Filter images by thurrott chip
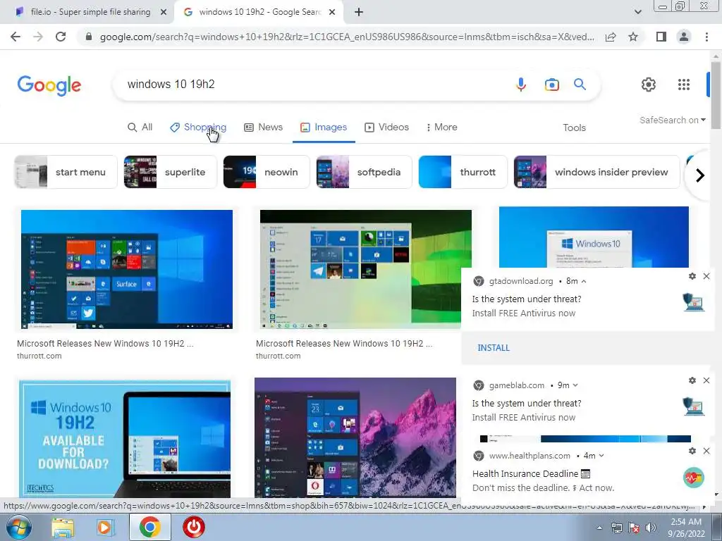722x541 pixels. pos(463,172)
